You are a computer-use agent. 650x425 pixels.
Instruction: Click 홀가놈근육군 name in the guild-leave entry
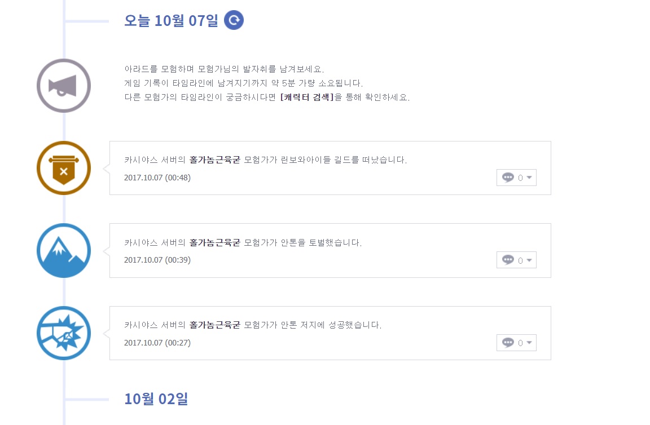coord(215,160)
